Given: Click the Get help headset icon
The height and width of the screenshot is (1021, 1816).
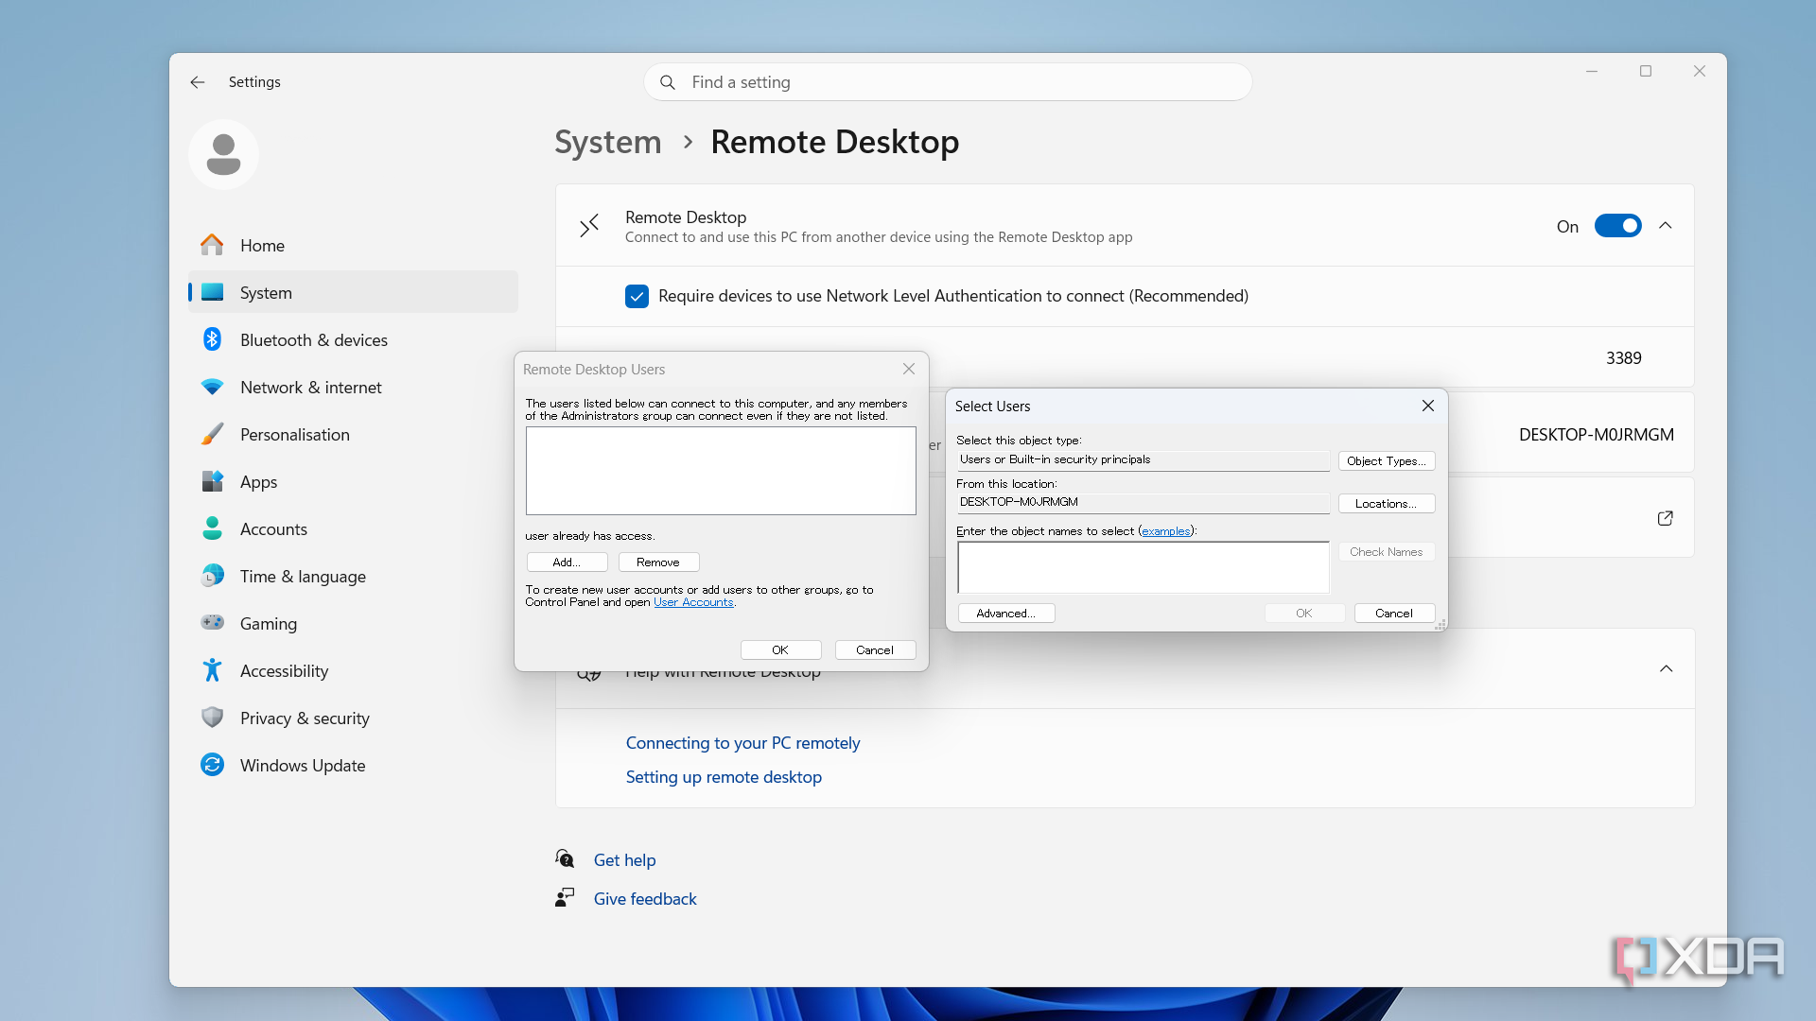Looking at the screenshot, I should click(x=565, y=858).
